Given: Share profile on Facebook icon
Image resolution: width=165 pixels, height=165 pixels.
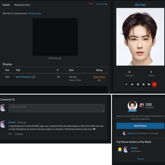Looking at the screenshot, I should [x=126, y=84].
